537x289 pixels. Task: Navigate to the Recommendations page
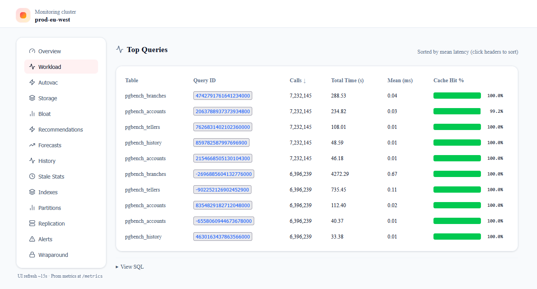pyautogui.click(x=60, y=129)
